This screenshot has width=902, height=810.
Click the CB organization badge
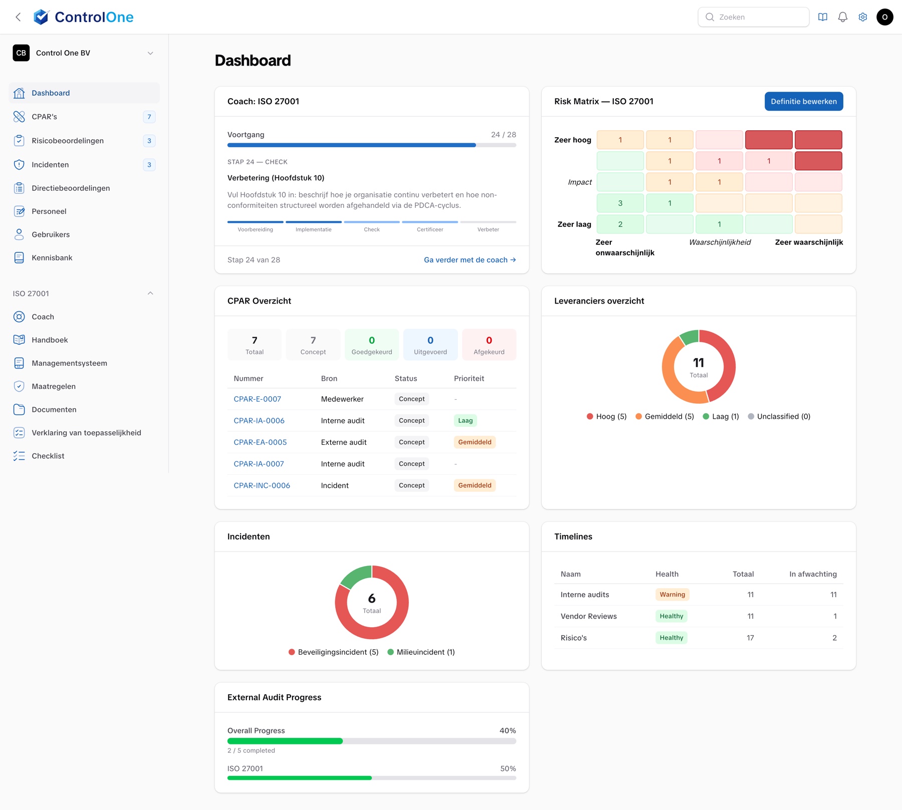pyautogui.click(x=21, y=53)
